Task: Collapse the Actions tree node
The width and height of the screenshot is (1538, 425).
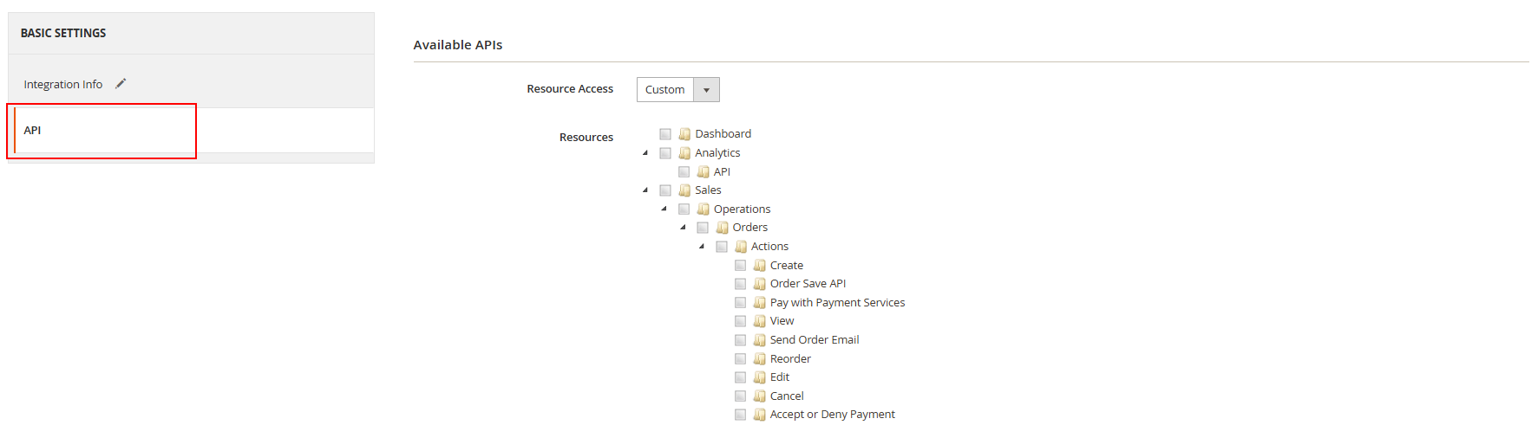Action: tap(702, 247)
